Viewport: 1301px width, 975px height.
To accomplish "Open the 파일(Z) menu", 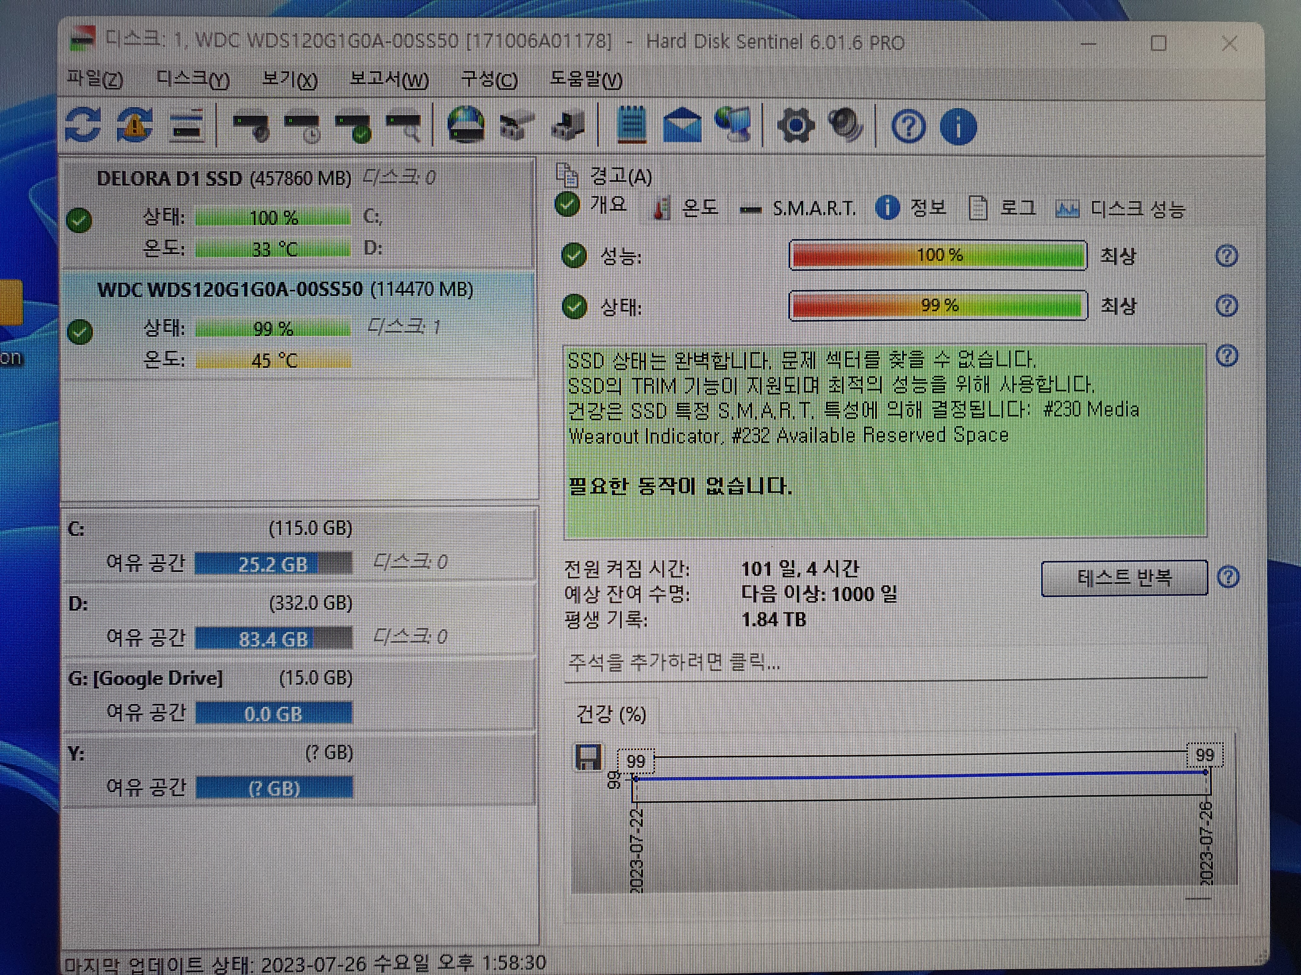I will click(95, 79).
